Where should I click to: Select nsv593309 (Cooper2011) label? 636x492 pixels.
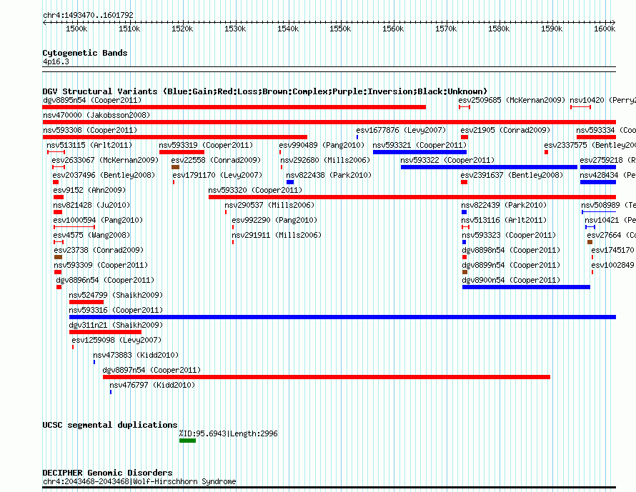101,265
